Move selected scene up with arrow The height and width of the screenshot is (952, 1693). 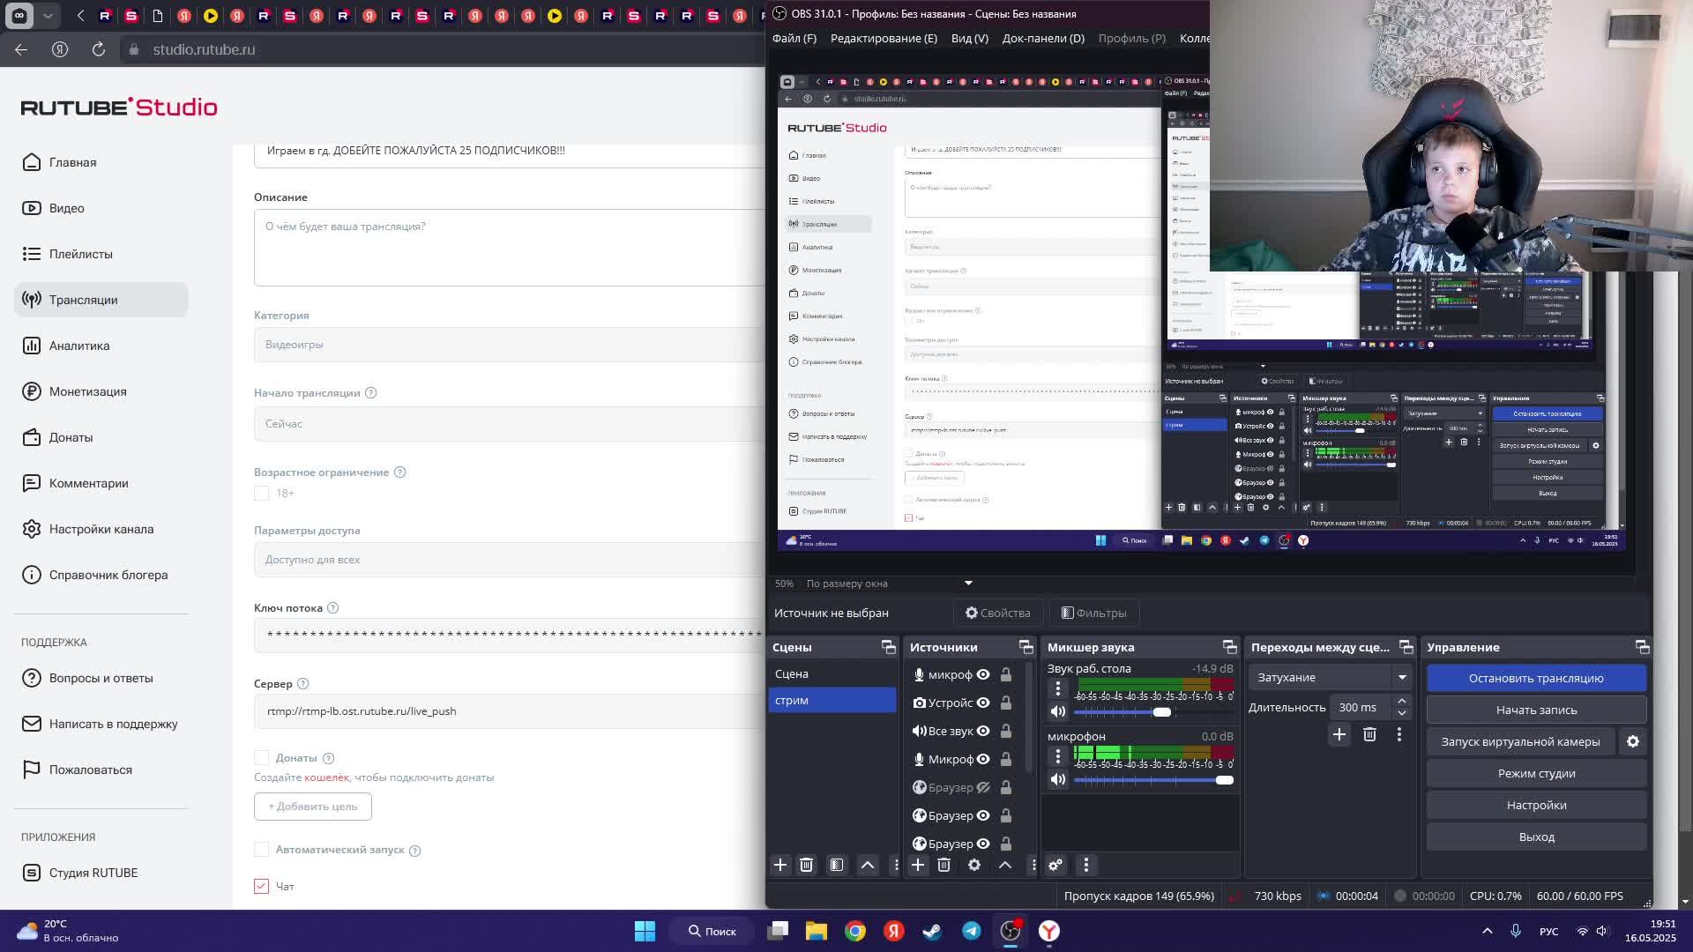pyautogui.click(x=868, y=866)
